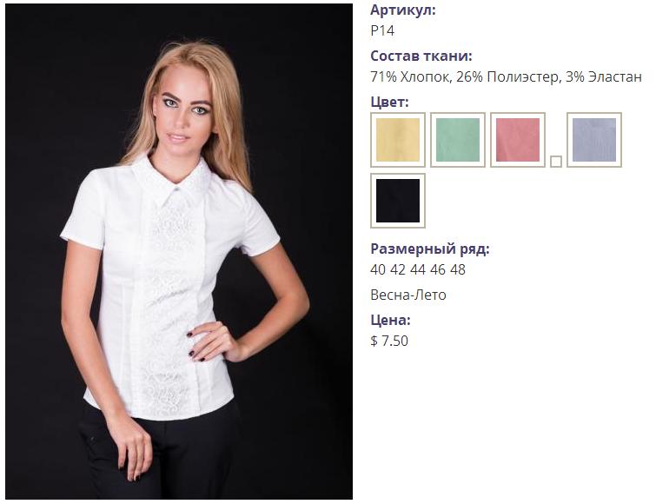Viewport: 656px width, 504px height.
Task: Click size 42 in the size range
Action: [x=397, y=269]
